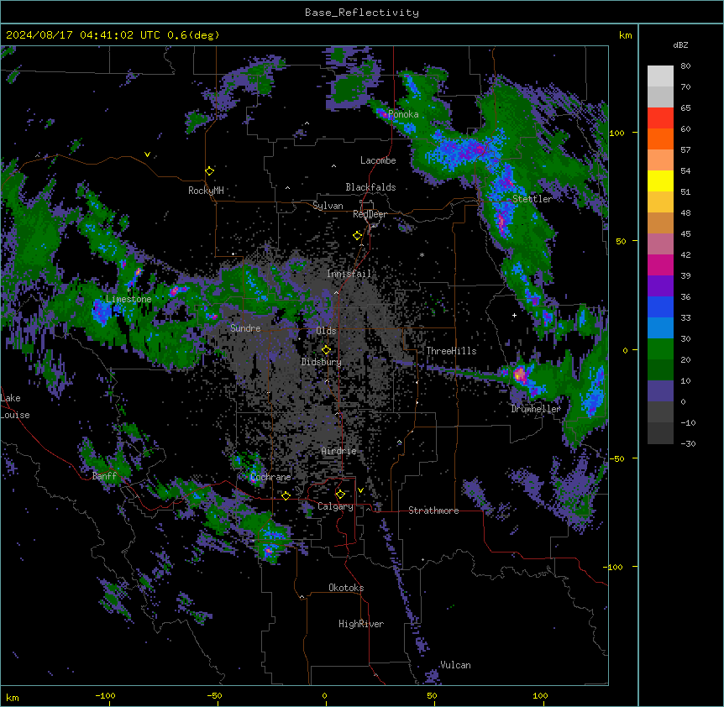Viewport: 724px width, 707px height.
Task: Click the 45 value in the dBZ legend
Action: click(x=685, y=233)
